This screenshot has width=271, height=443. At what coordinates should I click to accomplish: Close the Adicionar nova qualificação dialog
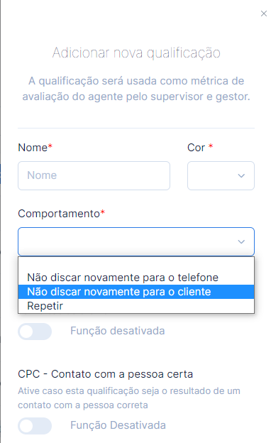click(x=264, y=13)
